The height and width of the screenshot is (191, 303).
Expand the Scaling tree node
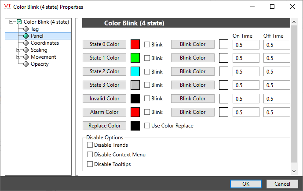tap(18, 50)
